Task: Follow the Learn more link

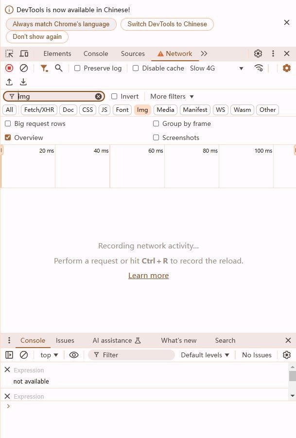Action: (148, 275)
